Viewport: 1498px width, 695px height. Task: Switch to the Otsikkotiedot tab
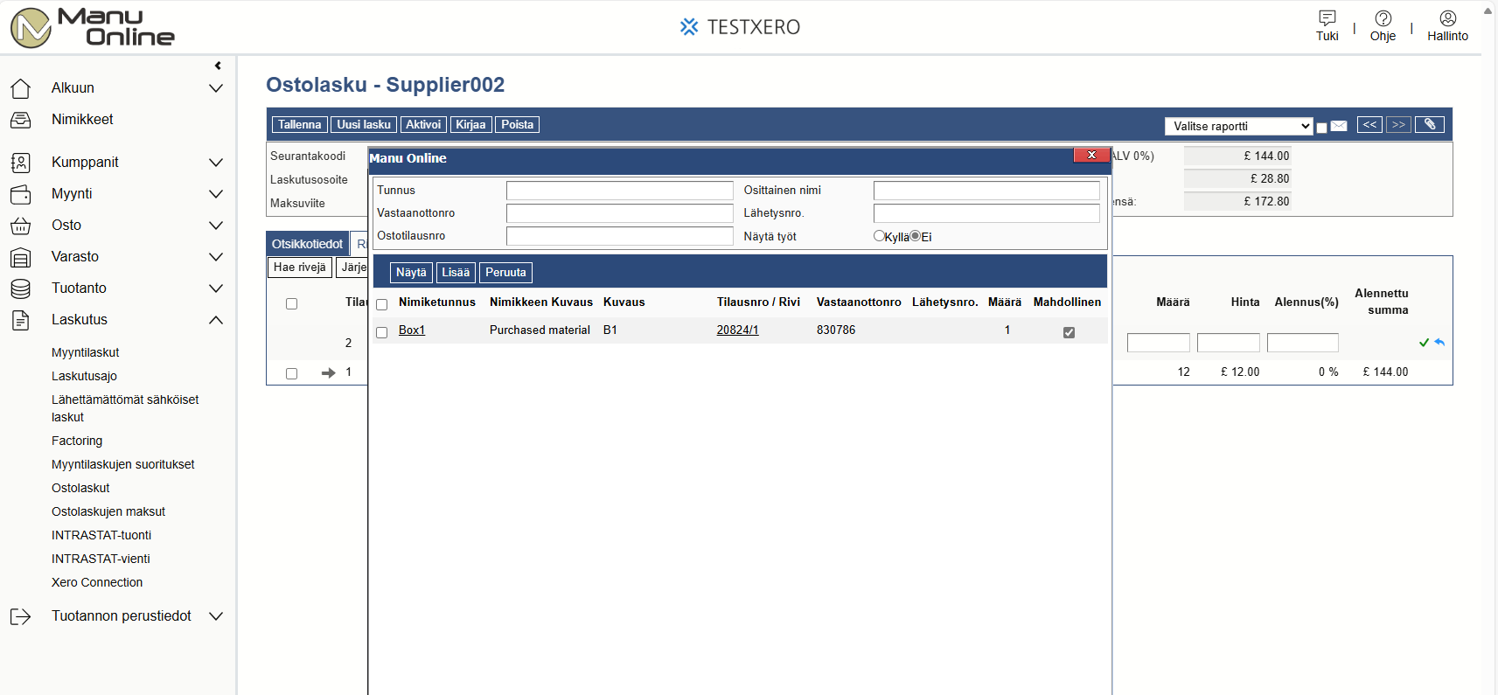(307, 244)
